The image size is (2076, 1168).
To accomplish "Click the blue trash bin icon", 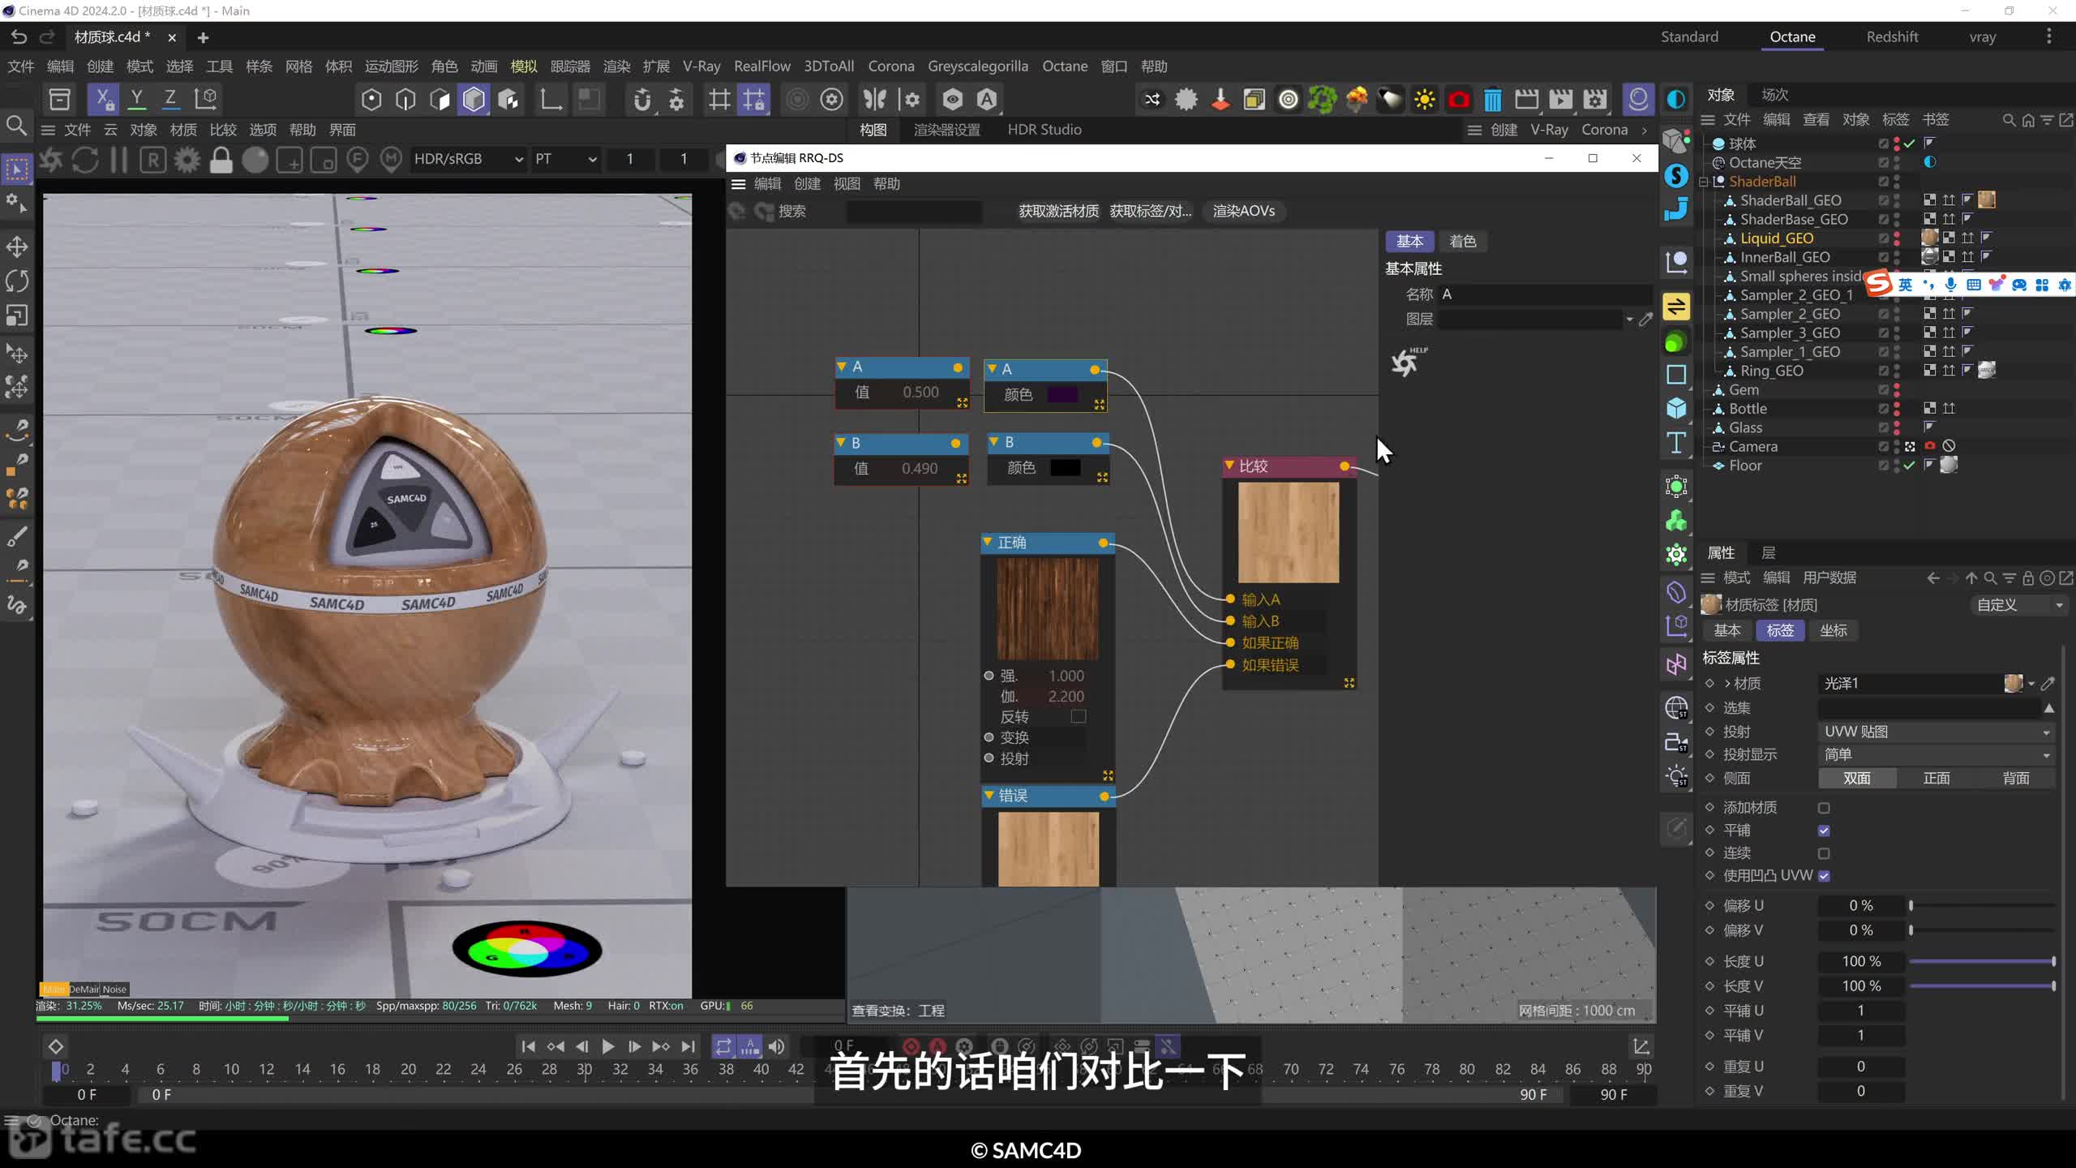I will (1492, 99).
